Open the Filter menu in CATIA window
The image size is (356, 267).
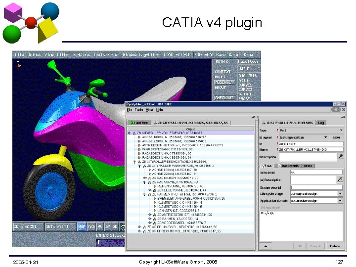tap(64, 55)
